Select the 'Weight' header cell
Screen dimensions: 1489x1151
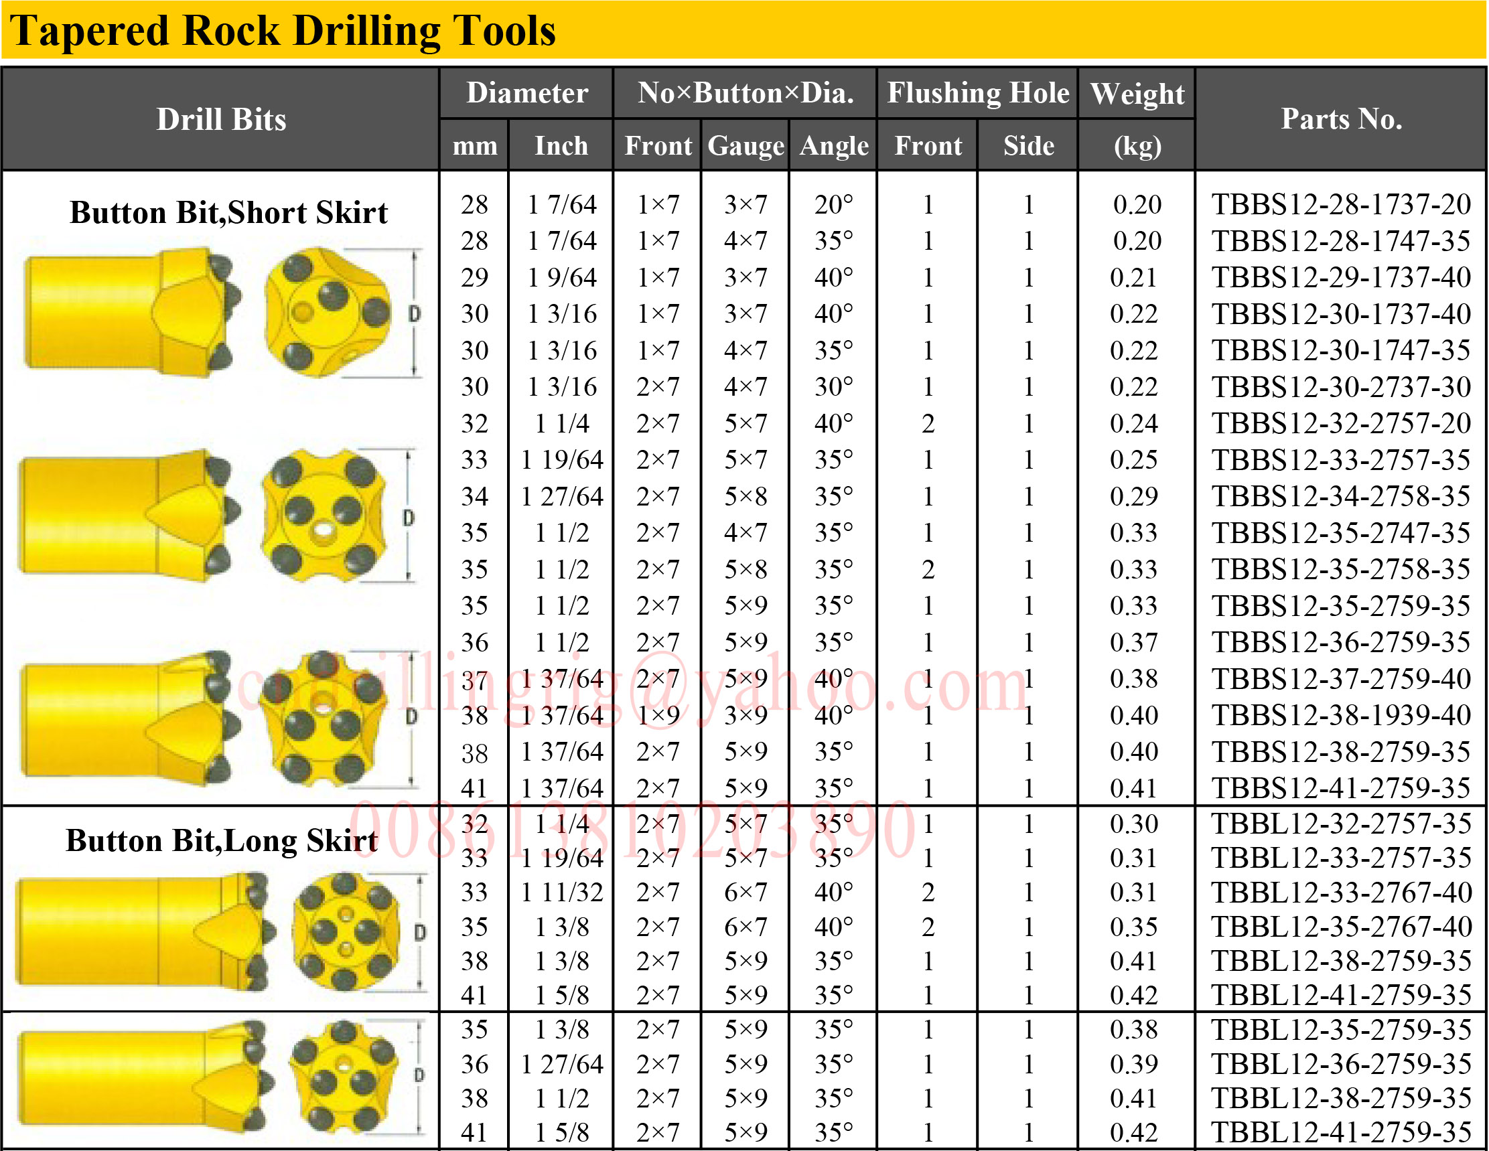click(1137, 93)
